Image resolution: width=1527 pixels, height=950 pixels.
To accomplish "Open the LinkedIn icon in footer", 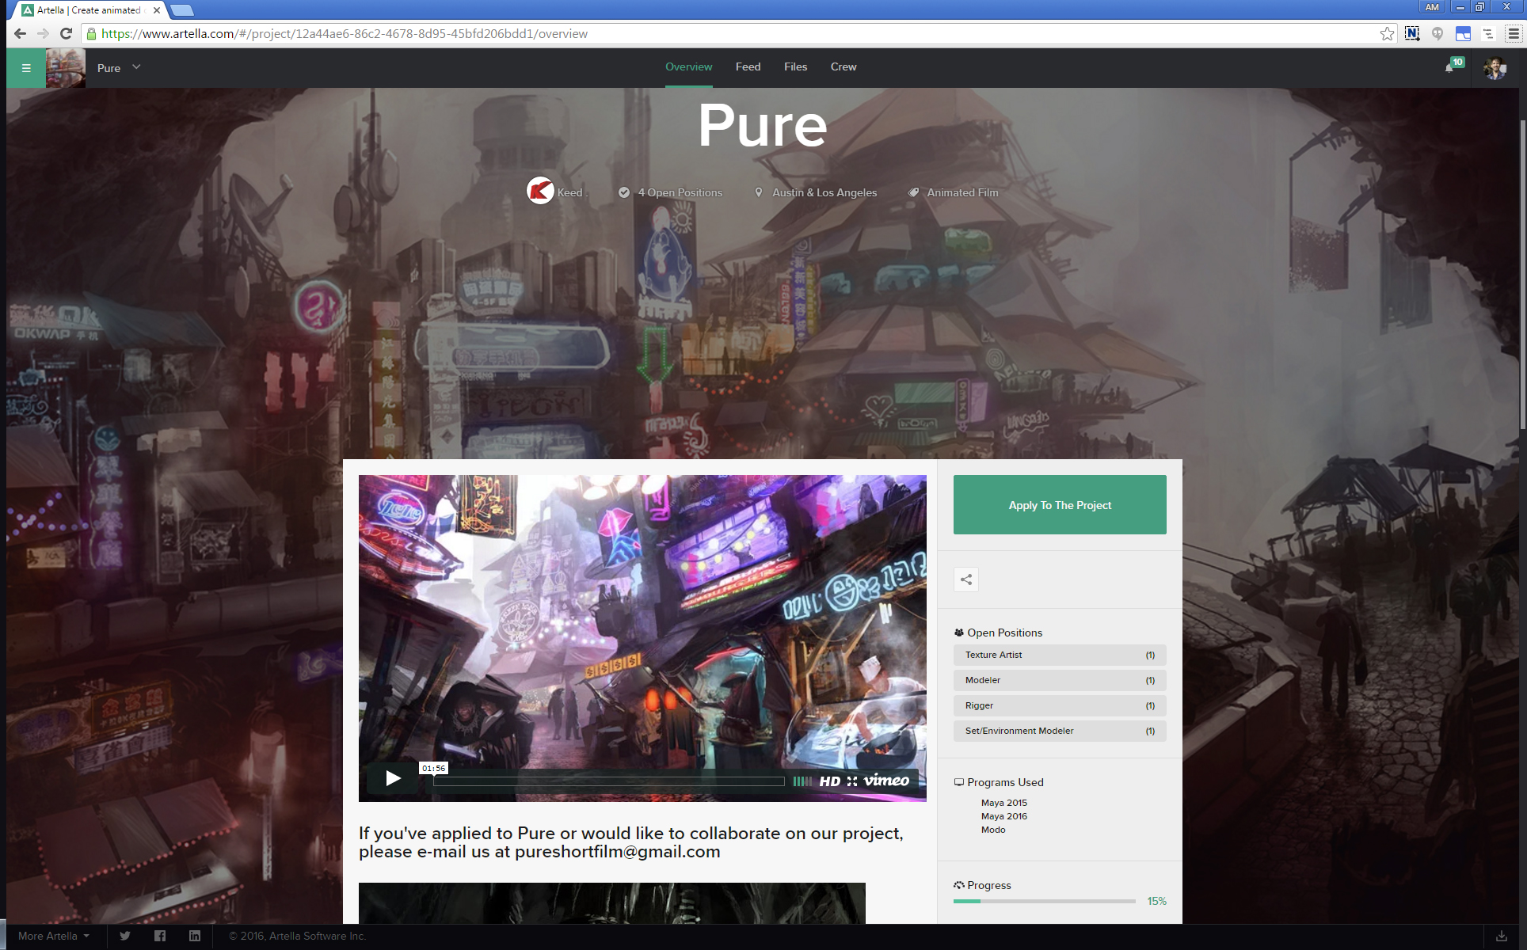I will [x=195, y=936].
